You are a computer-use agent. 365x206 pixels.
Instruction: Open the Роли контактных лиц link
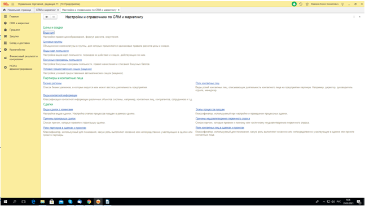click(208, 83)
